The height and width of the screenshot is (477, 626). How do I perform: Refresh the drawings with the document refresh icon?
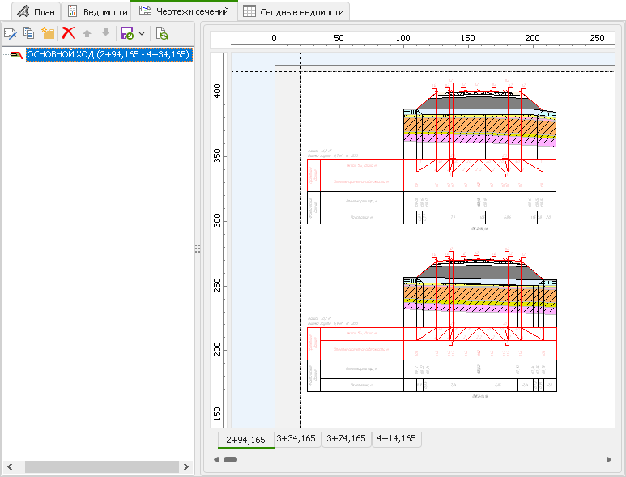(162, 33)
